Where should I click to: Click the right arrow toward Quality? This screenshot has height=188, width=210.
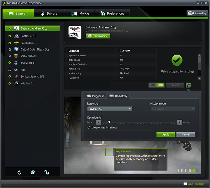[x=180, y=122]
